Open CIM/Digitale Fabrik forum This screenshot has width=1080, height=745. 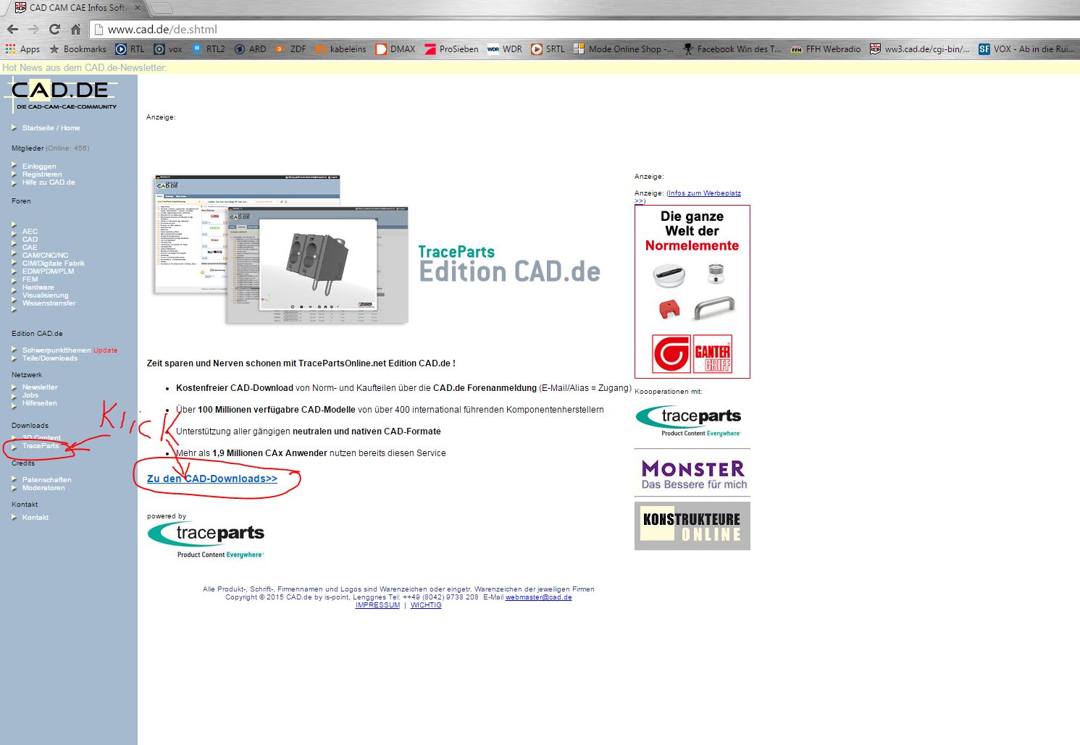[54, 264]
